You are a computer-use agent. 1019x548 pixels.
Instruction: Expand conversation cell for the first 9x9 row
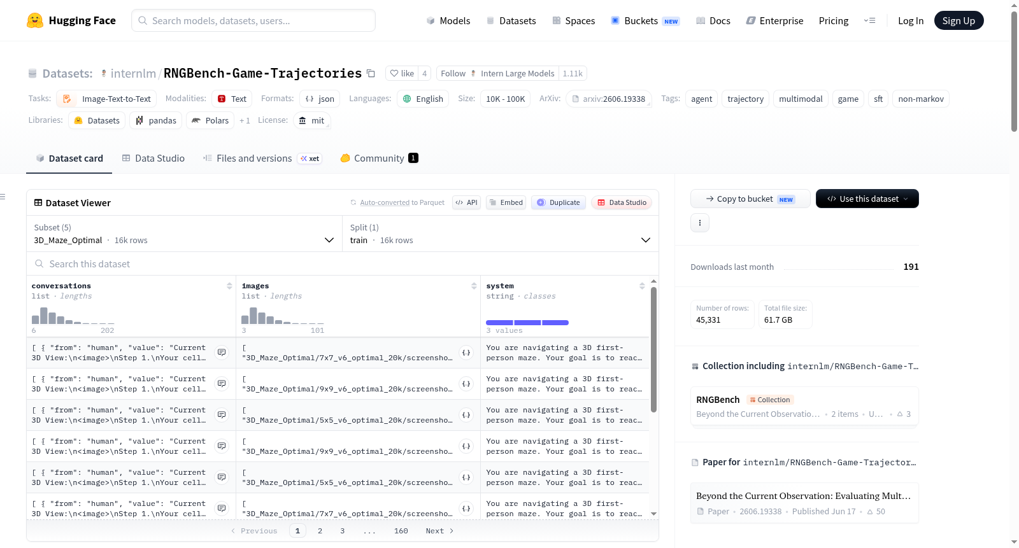(222, 384)
